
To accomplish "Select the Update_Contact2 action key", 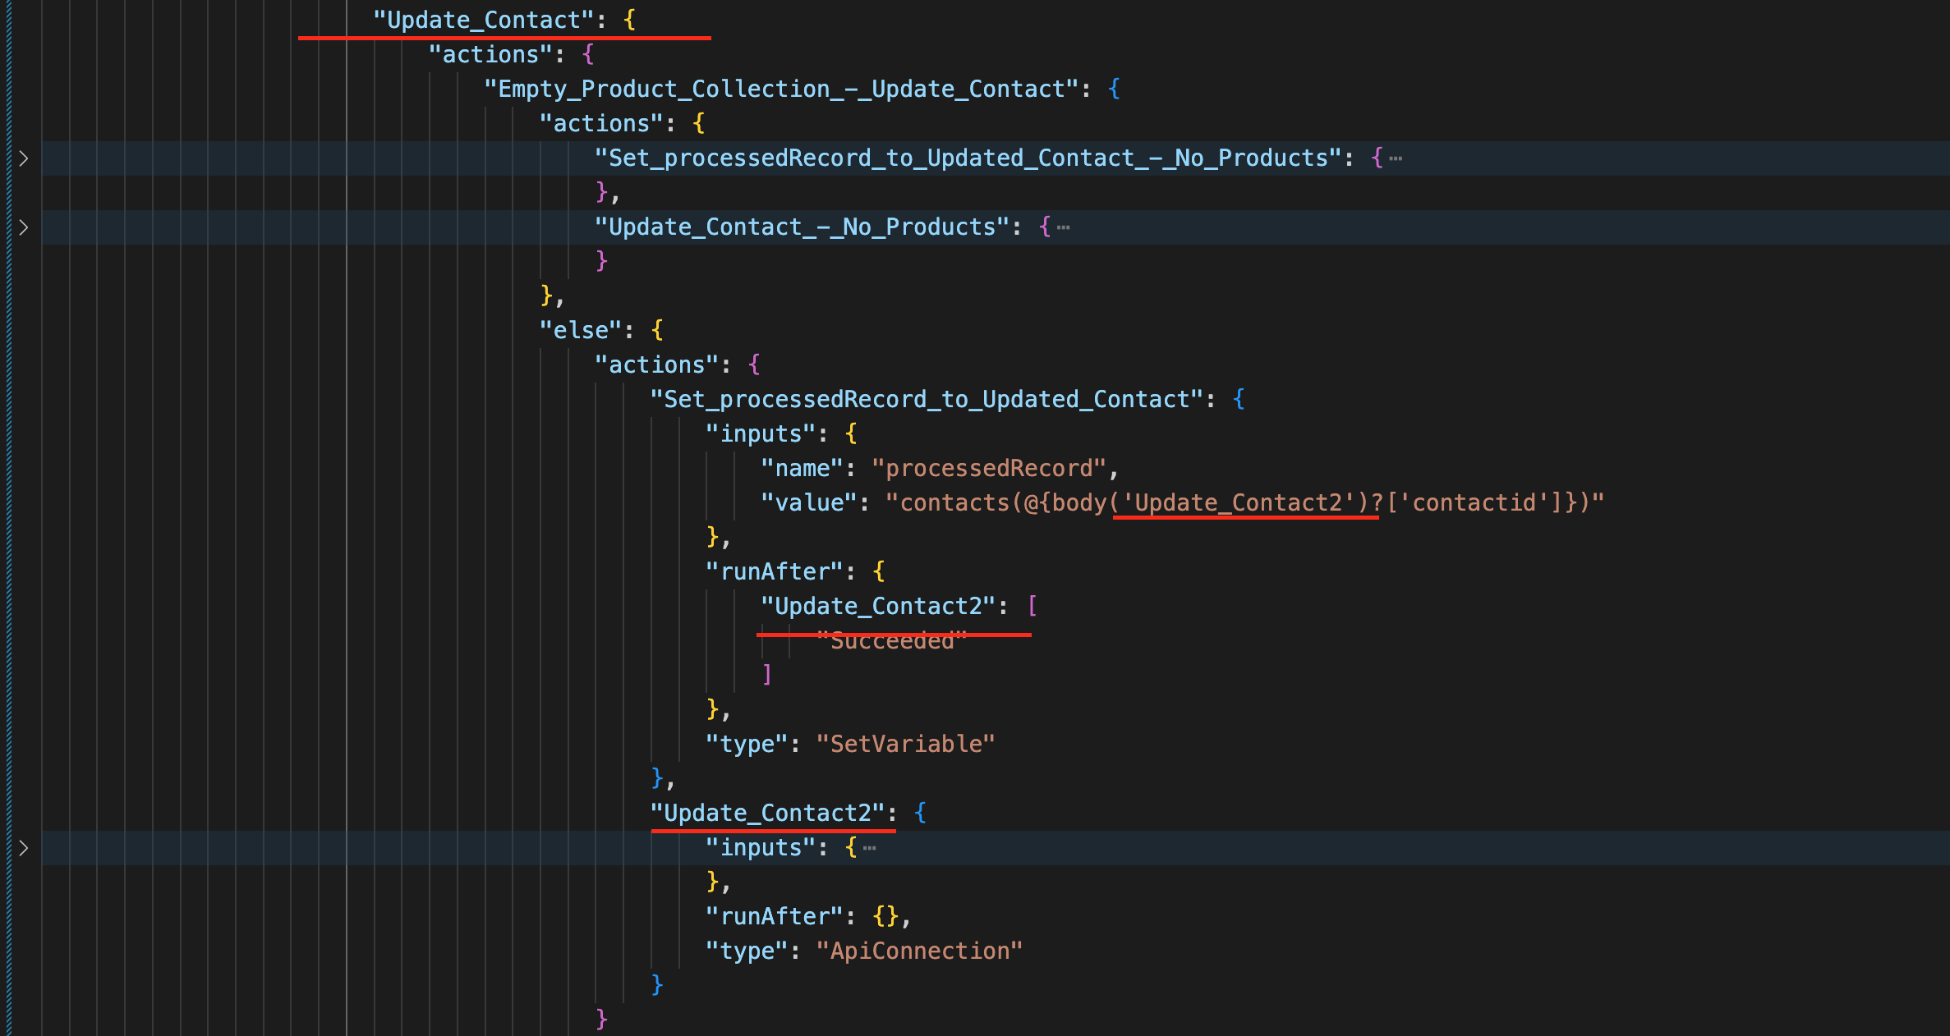I will pyautogui.click(x=773, y=813).
